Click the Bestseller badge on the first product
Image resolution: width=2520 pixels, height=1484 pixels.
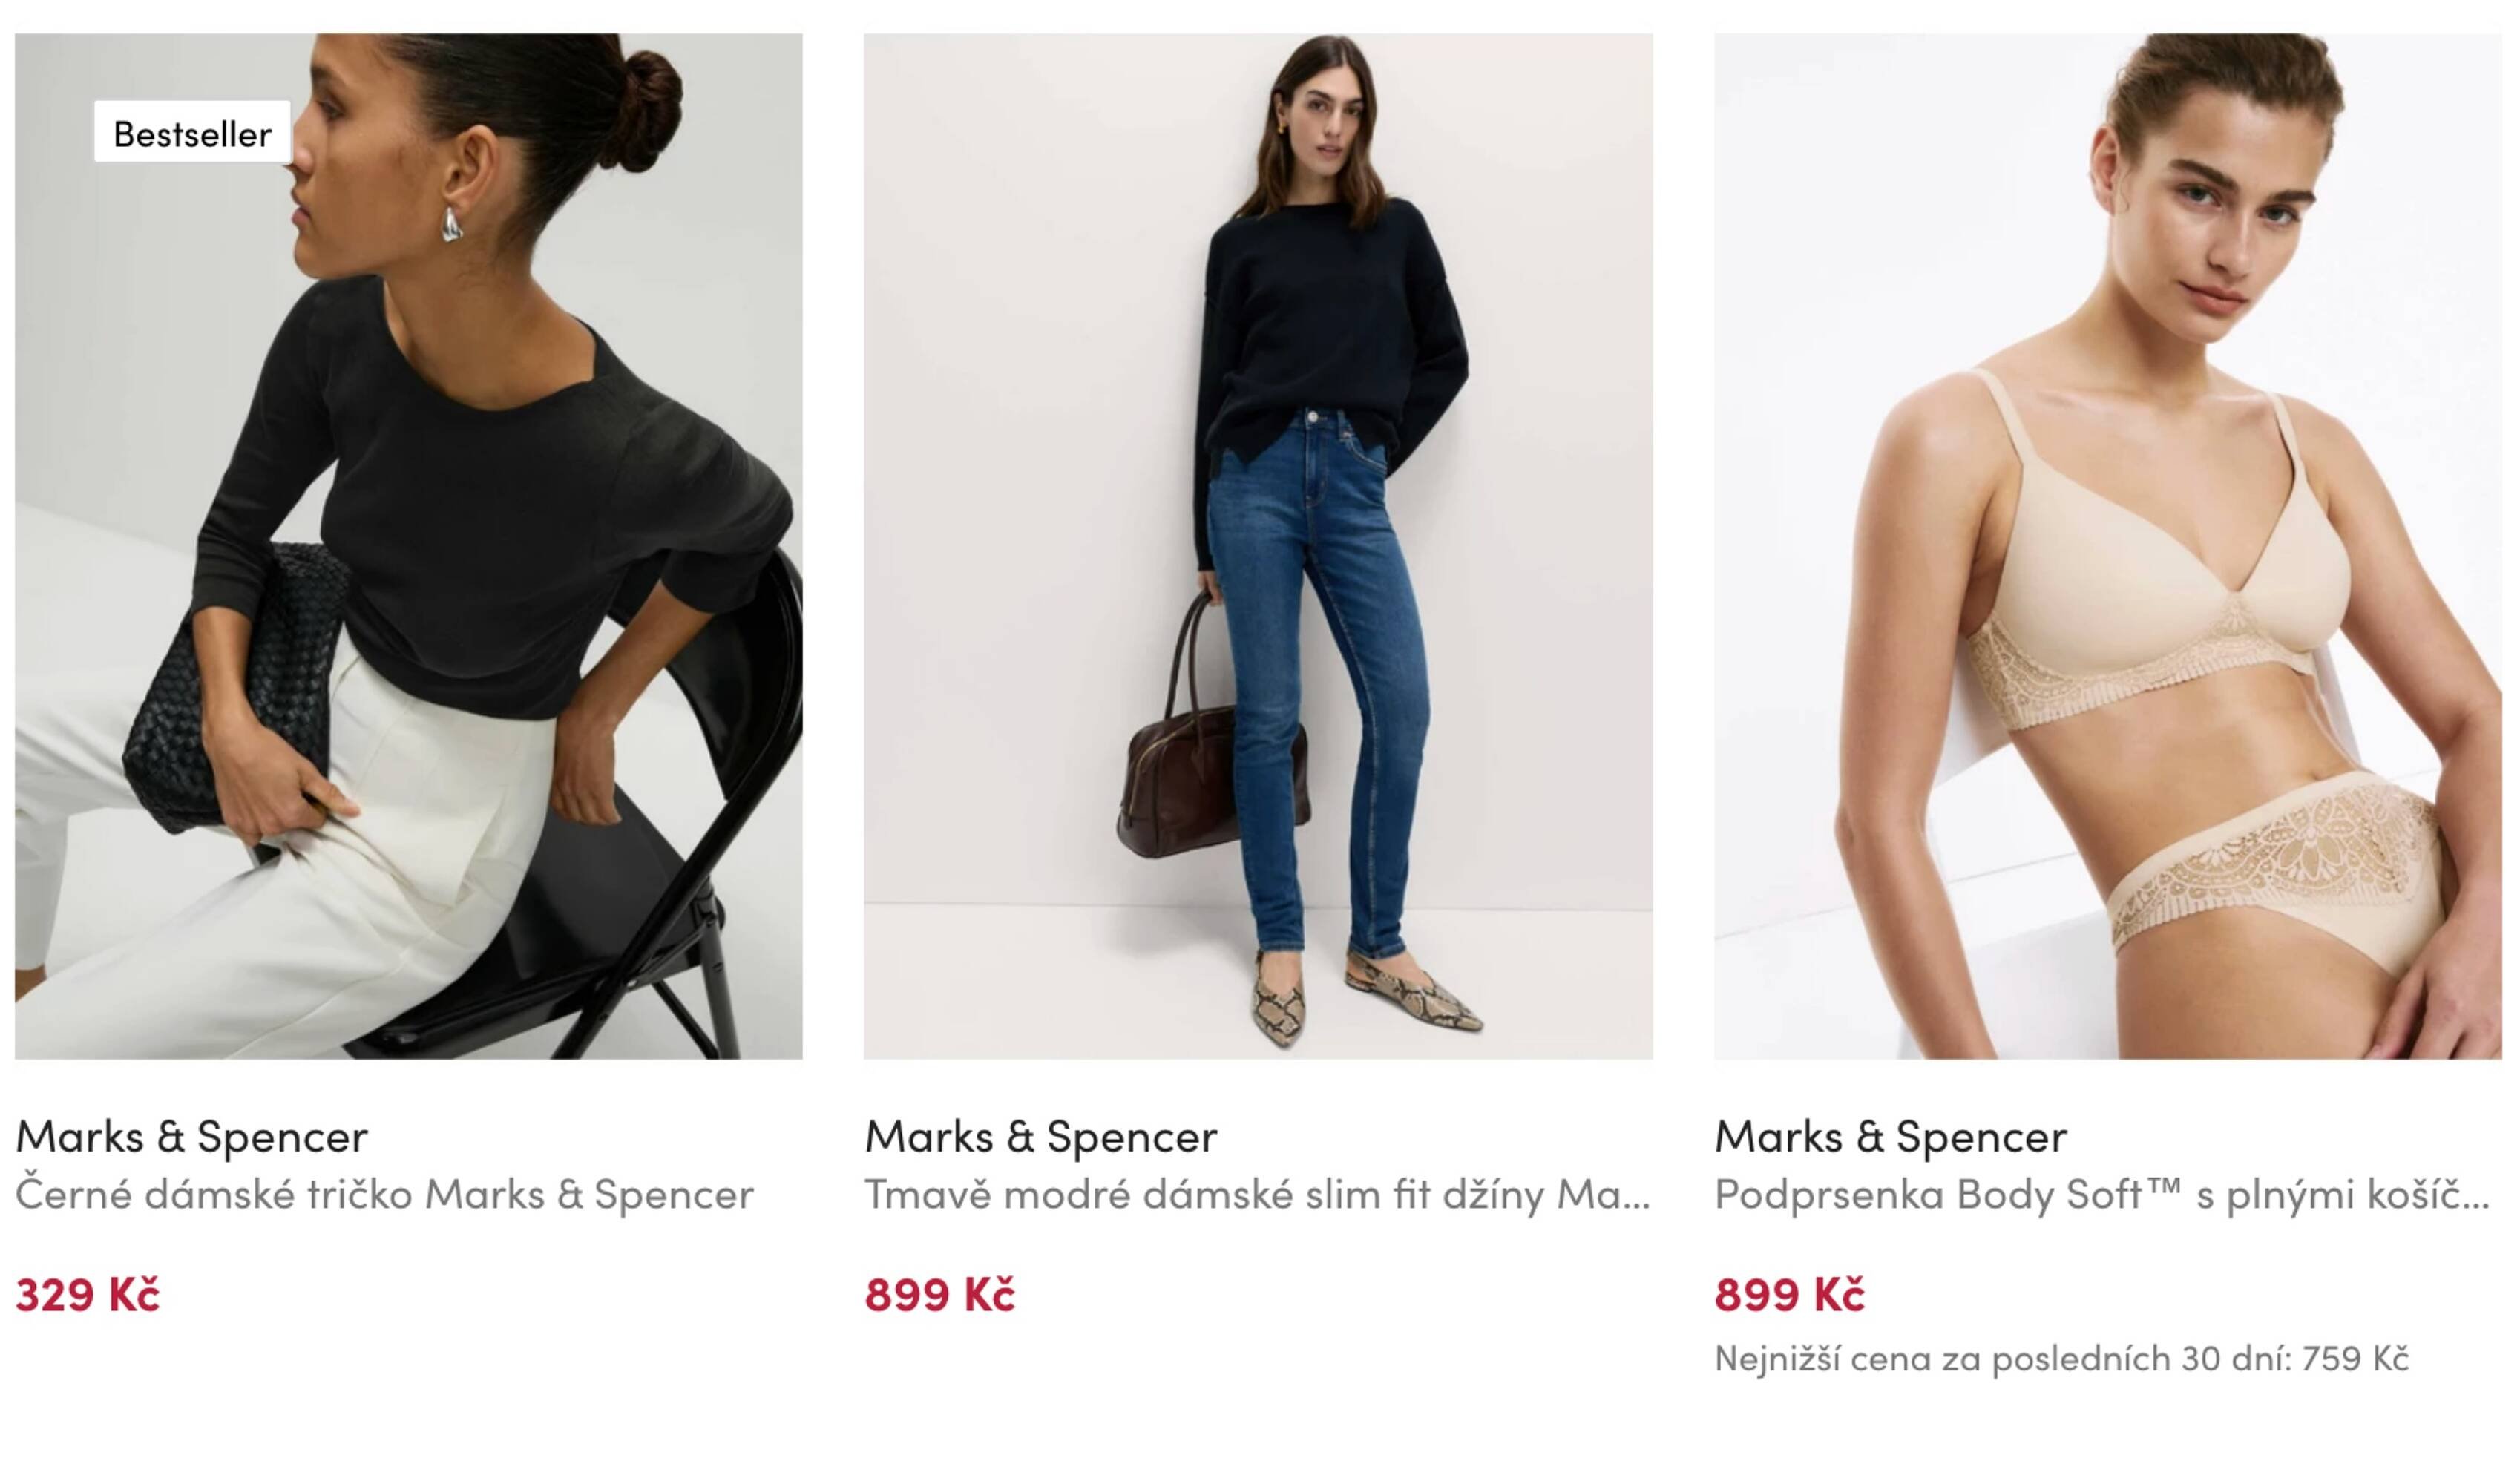point(192,132)
